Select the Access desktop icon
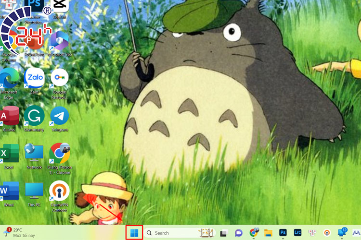 click(x=9, y=119)
